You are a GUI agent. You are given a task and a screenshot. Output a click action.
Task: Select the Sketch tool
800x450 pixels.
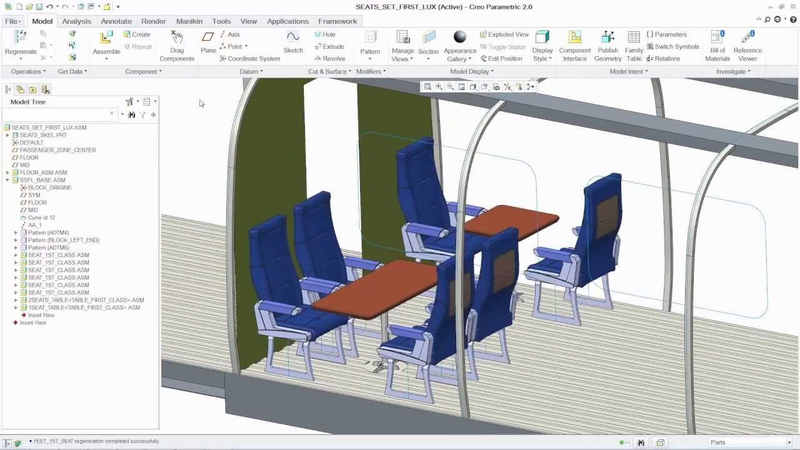click(x=292, y=42)
